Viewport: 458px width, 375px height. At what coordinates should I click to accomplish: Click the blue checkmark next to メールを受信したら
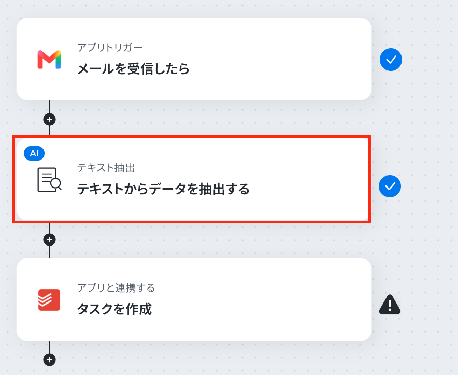[x=391, y=60]
